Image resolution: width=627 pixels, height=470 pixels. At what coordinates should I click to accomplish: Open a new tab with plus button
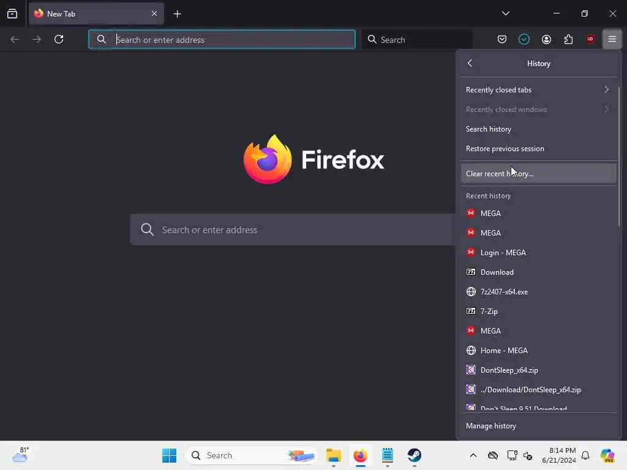(x=177, y=14)
